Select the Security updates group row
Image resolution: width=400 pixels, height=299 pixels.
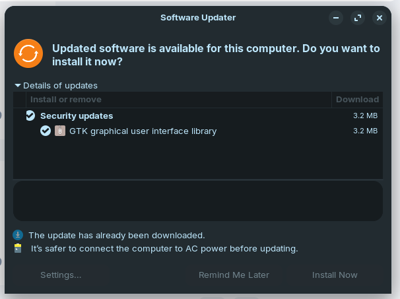[x=77, y=116]
